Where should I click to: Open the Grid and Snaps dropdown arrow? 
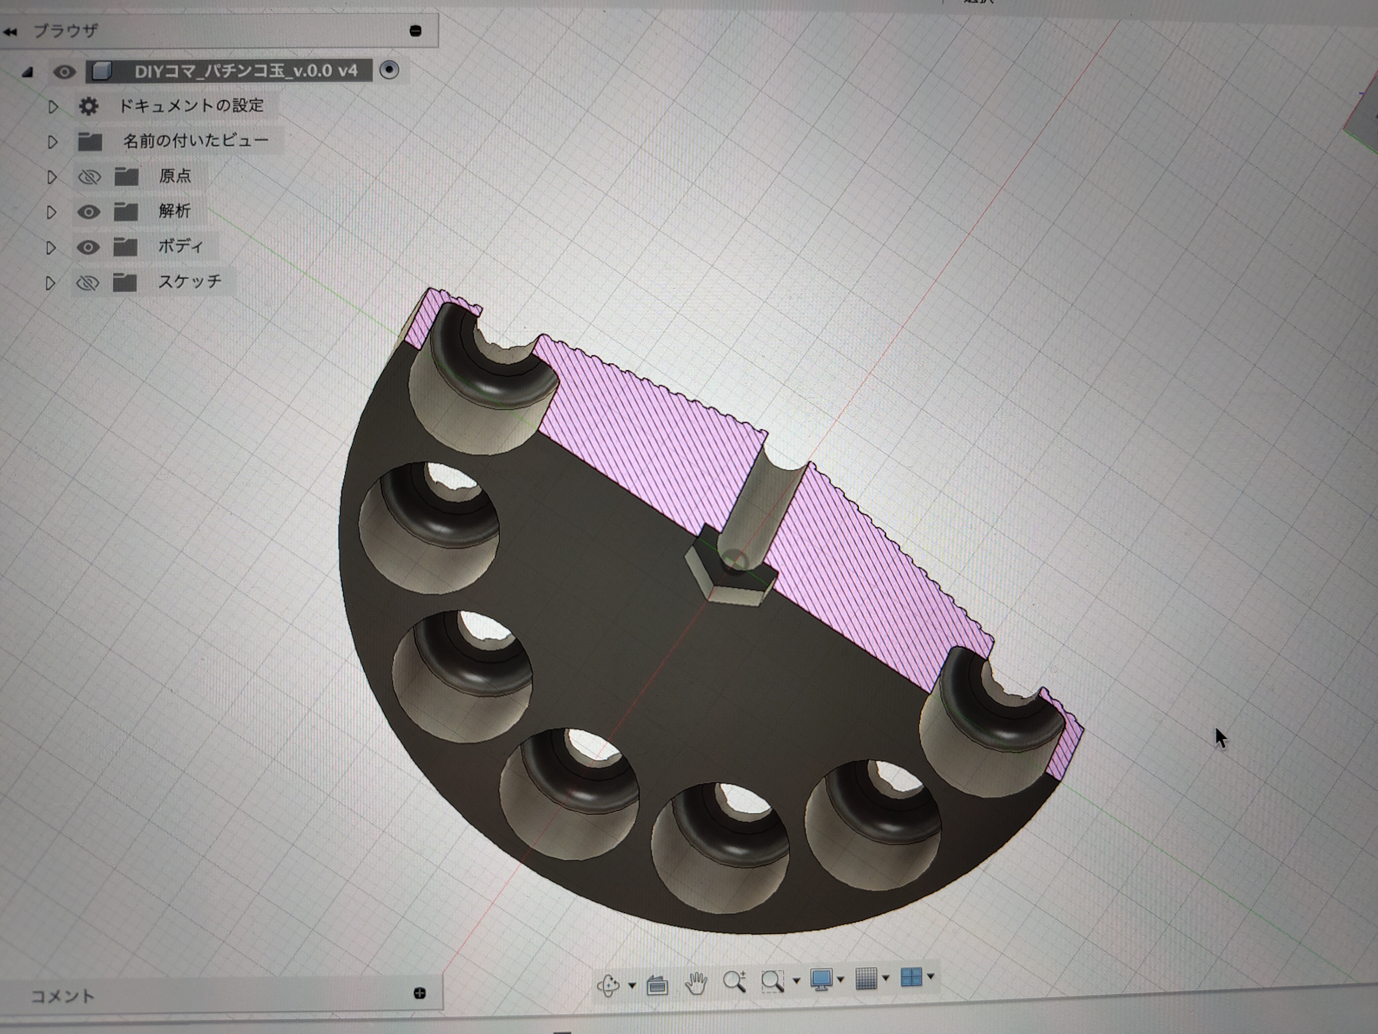click(885, 978)
